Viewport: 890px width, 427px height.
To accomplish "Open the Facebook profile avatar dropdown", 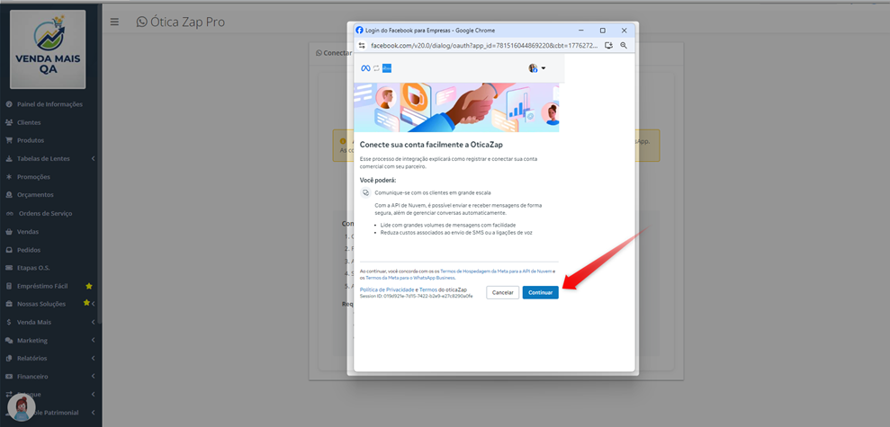I will [537, 68].
